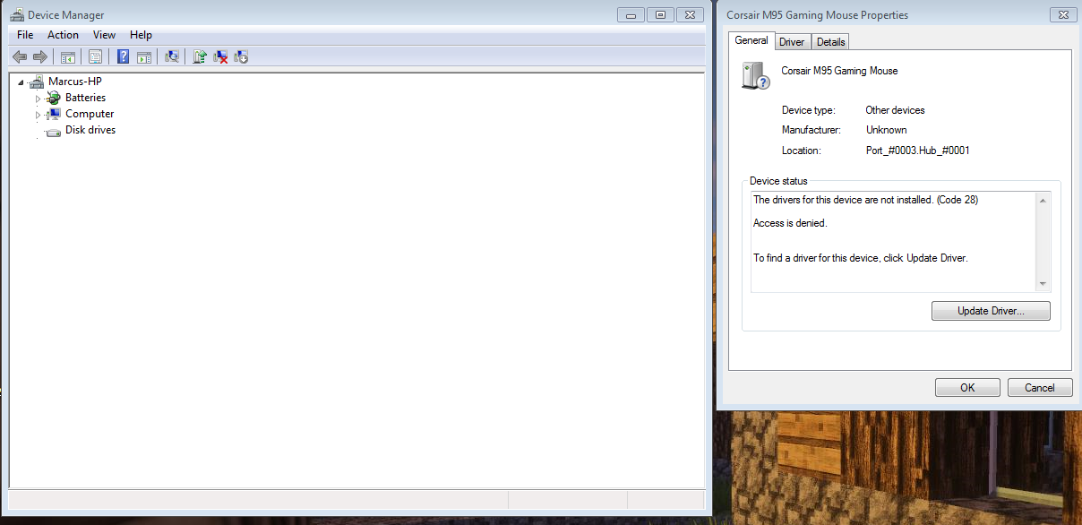Open the Properties toolbar icon in Device Manager
This screenshot has width=1082, height=525.
coord(95,56)
